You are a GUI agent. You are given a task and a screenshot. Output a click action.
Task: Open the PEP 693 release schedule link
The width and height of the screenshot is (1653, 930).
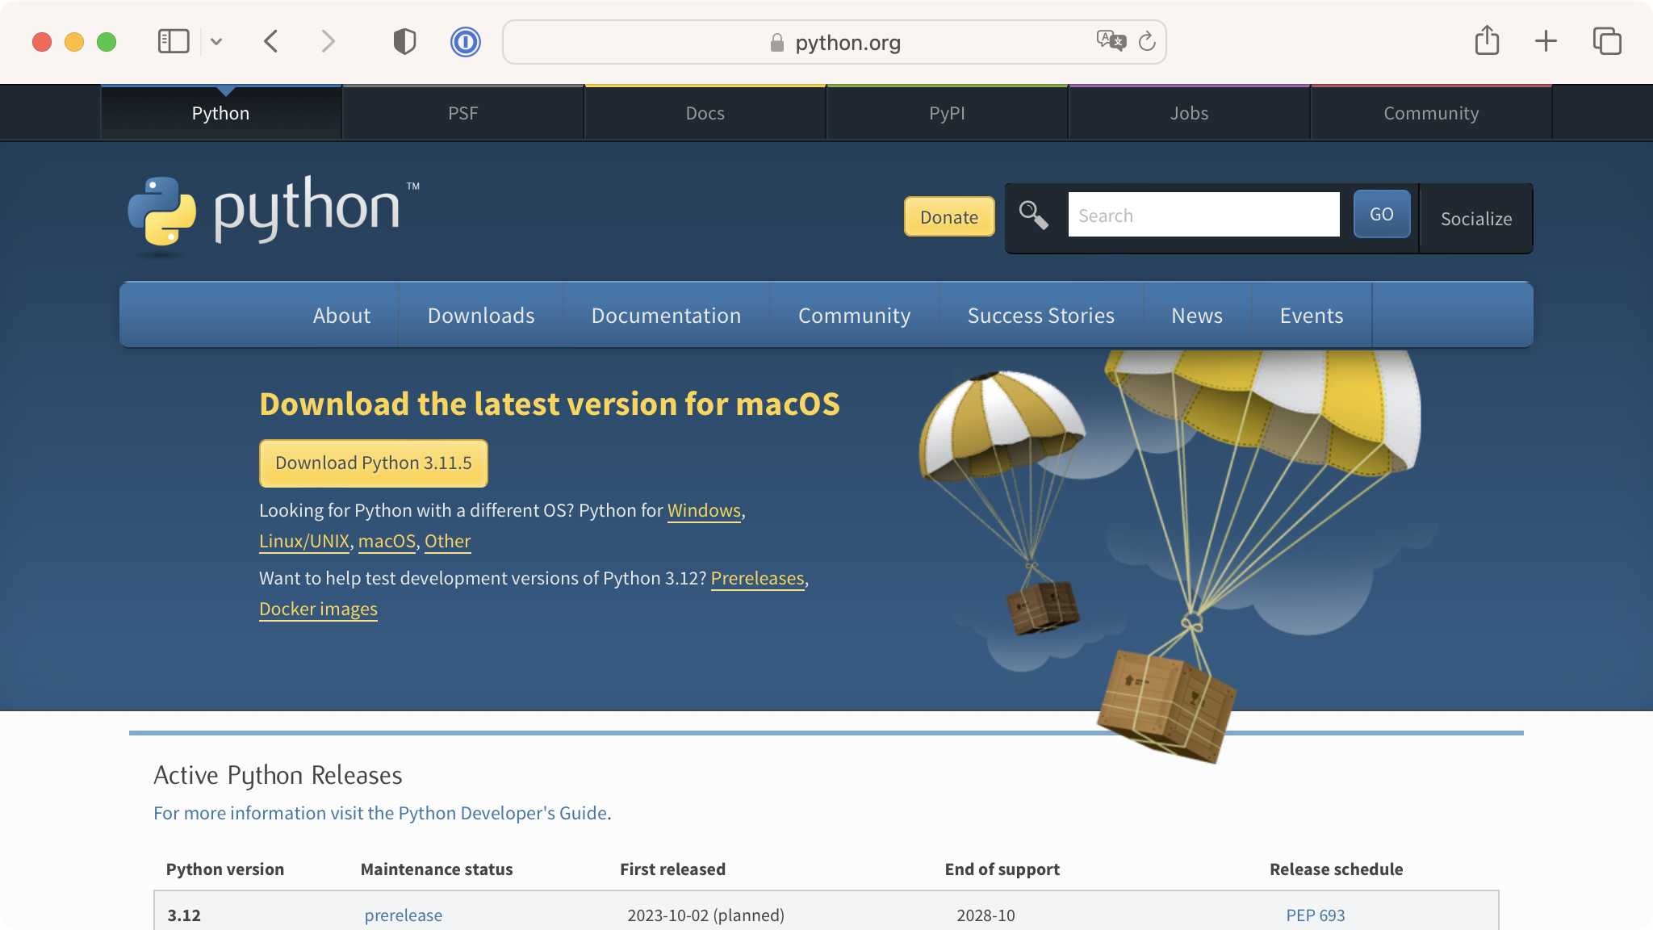click(x=1315, y=915)
